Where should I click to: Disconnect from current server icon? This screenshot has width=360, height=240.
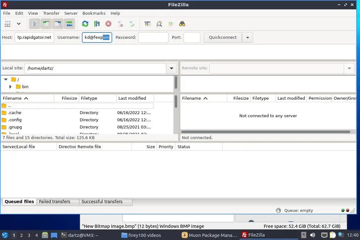(x=120, y=24)
